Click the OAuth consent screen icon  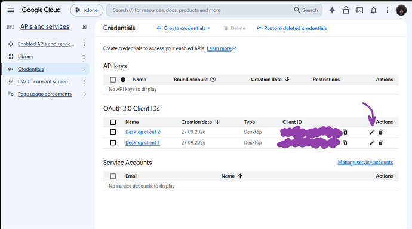[11, 81]
